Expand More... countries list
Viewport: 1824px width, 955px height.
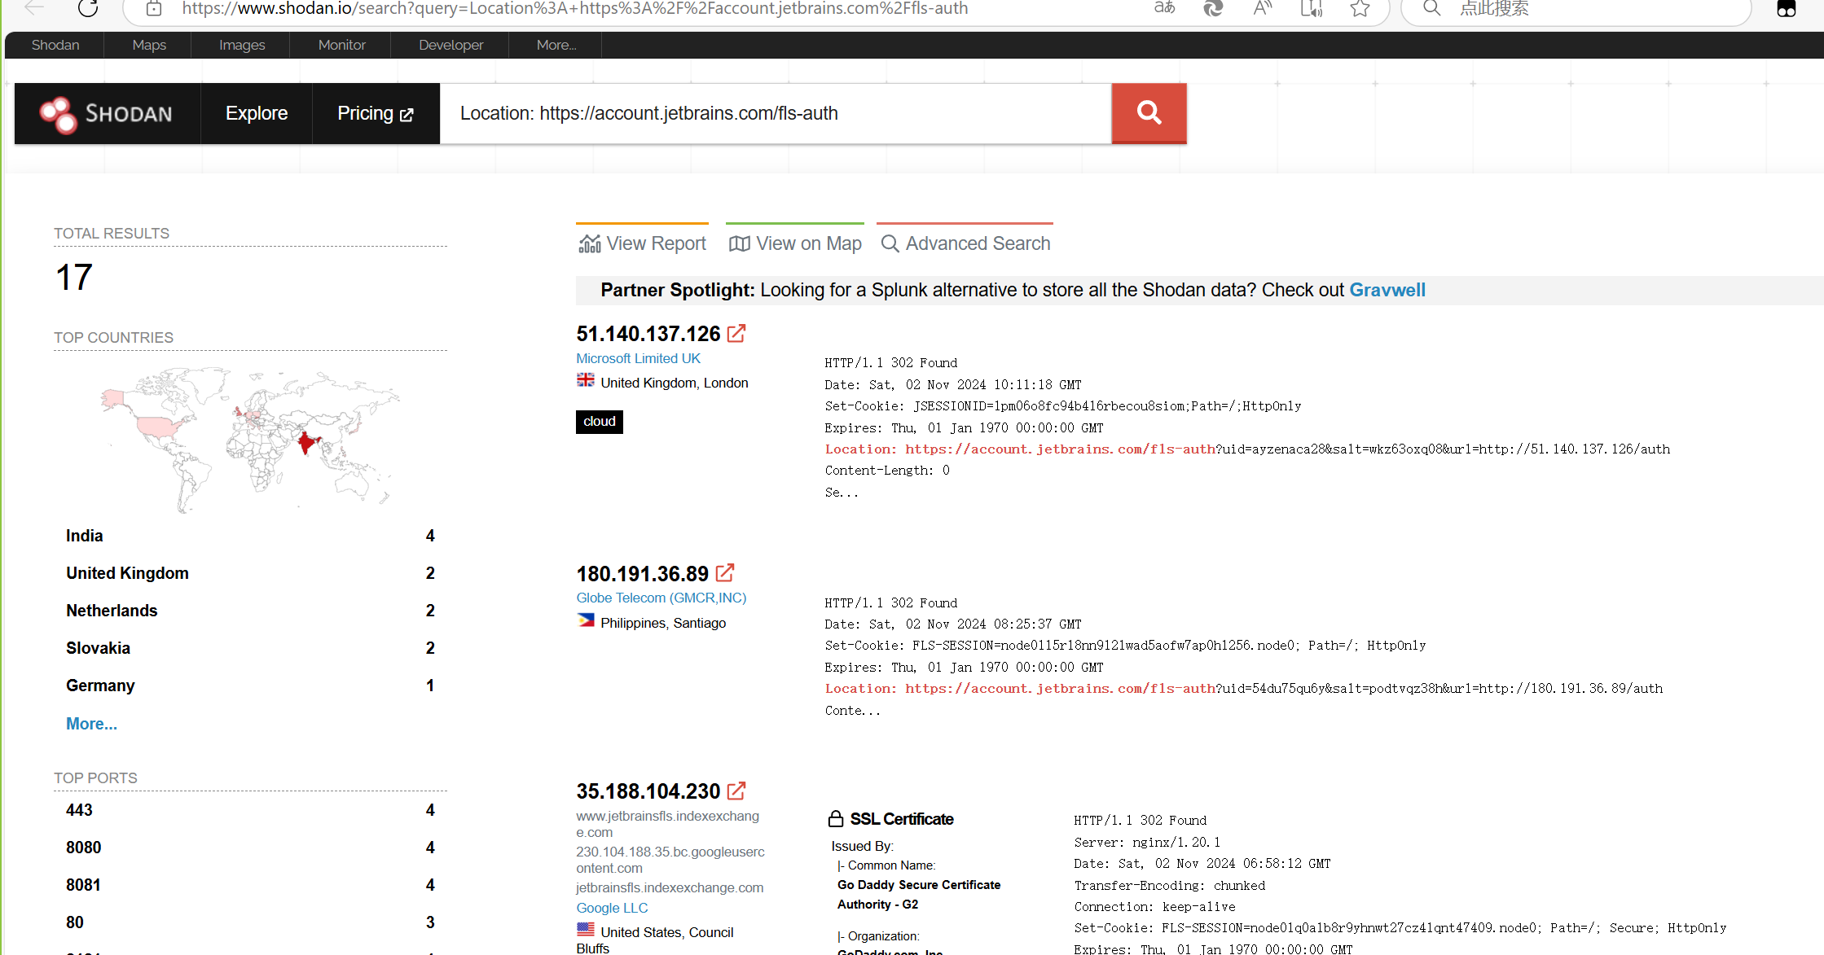tap(91, 724)
